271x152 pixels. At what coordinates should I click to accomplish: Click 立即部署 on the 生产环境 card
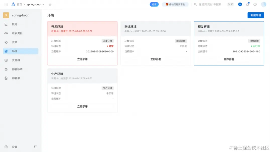[82, 106]
